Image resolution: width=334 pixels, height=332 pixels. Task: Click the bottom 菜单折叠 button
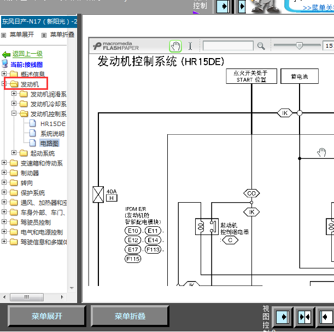pyautogui.click(x=130, y=316)
